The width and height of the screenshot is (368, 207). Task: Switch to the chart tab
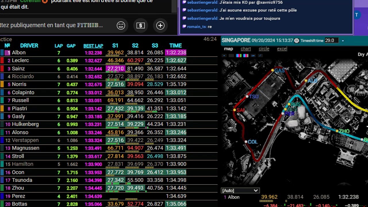(x=246, y=49)
